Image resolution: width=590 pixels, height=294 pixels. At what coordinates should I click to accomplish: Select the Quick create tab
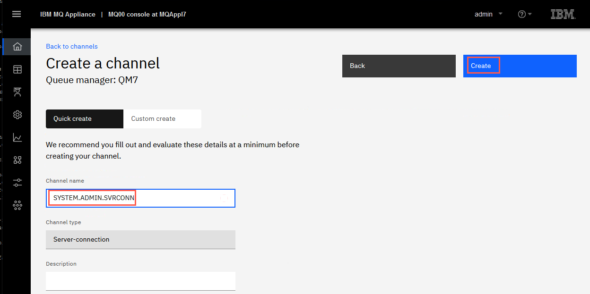coord(85,119)
